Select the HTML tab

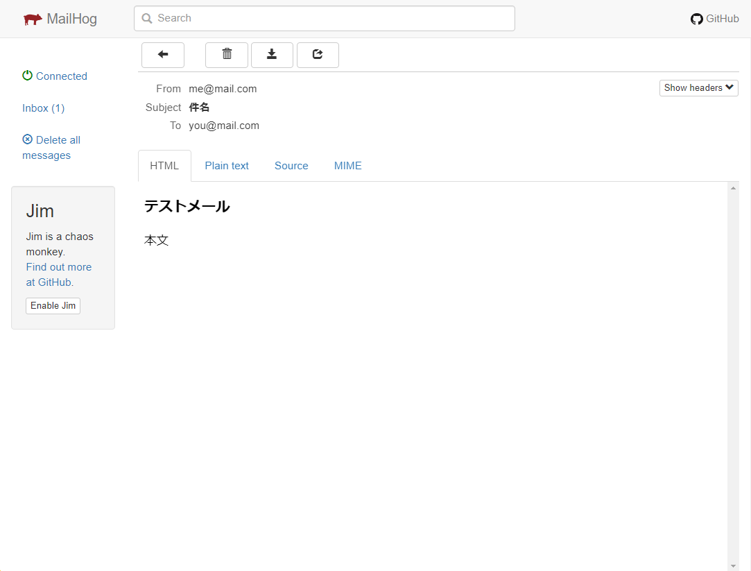click(164, 165)
